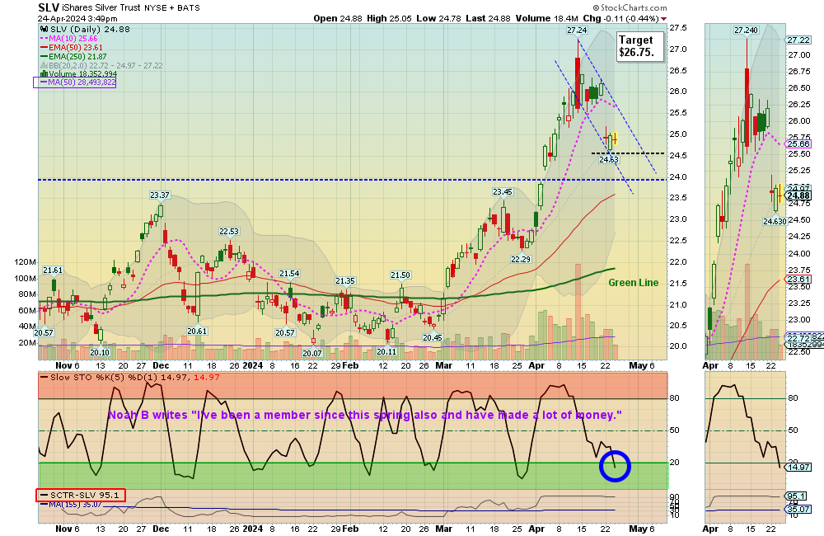Click the 22.29 low price label

click(x=520, y=259)
